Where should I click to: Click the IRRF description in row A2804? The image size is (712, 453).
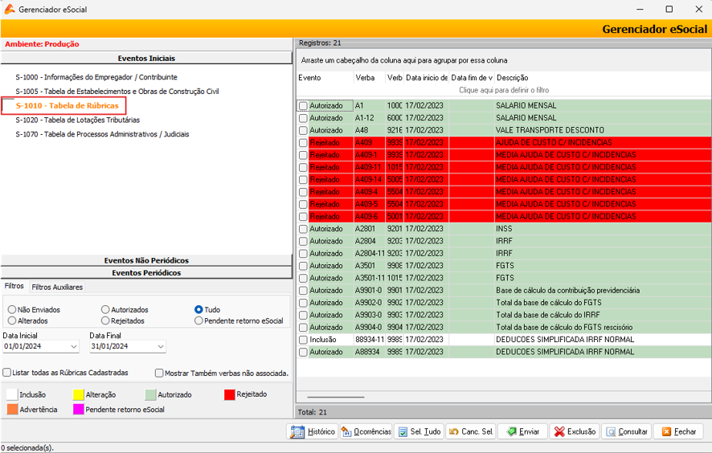pyautogui.click(x=504, y=241)
